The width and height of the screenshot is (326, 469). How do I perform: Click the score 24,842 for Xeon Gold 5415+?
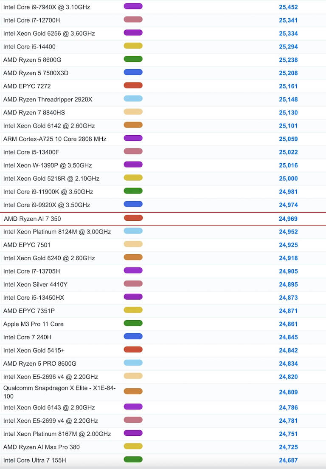click(288, 350)
